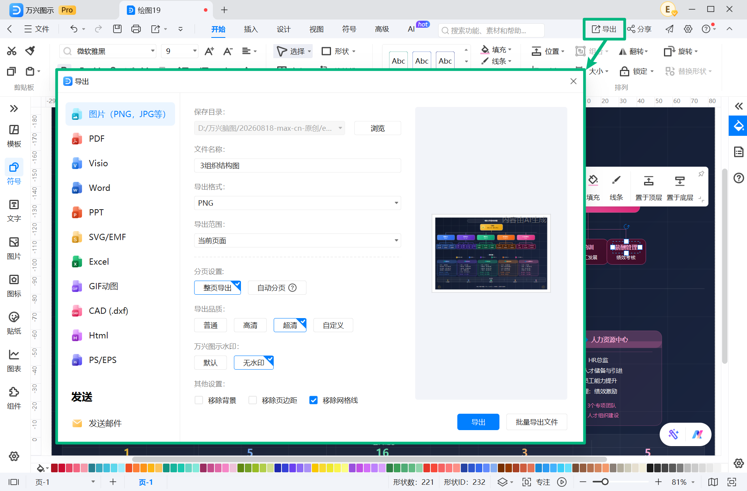Open the 图片 sidebar panel
The height and width of the screenshot is (491, 747).
pyautogui.click(x=14, y=249)
